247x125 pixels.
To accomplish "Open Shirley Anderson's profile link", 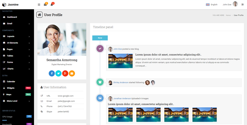I will click(121, 83).
